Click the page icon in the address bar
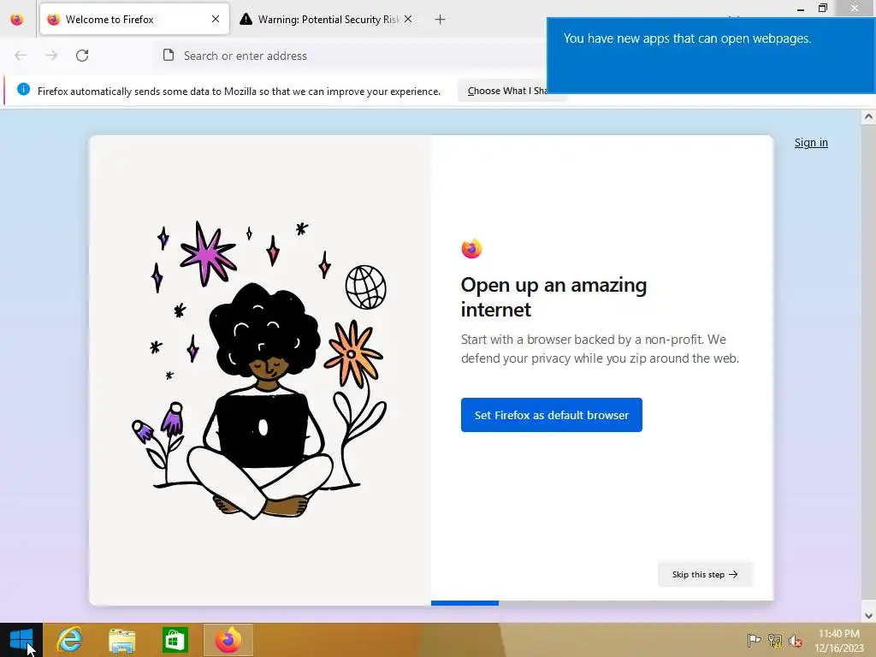Viewport: 876px width, 657px height. [169, 55]
